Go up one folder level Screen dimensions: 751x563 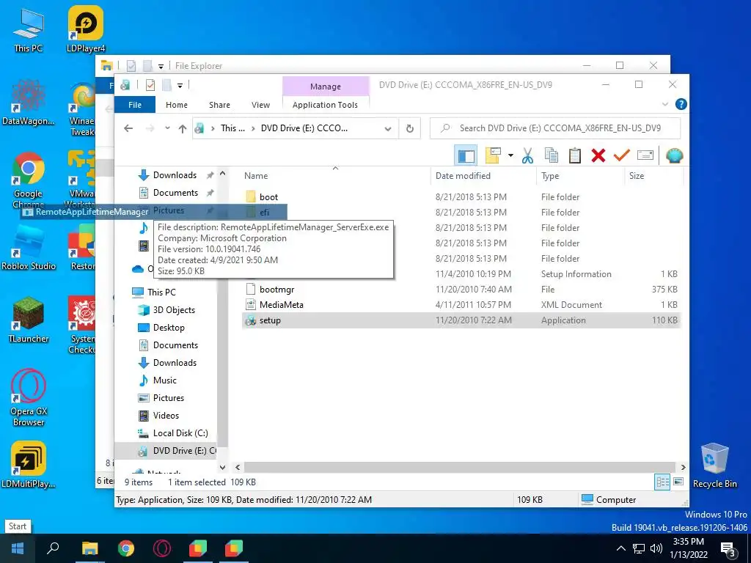point(183,128)
